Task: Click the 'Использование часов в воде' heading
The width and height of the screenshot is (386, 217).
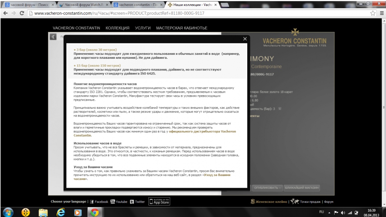Action: 97,143
